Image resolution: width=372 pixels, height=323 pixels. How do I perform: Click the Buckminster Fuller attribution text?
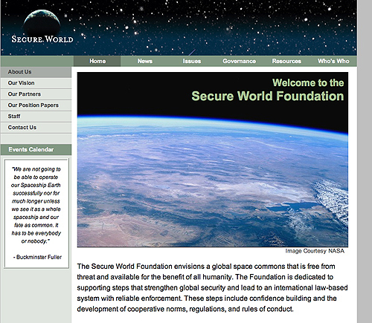coord(37,257)
